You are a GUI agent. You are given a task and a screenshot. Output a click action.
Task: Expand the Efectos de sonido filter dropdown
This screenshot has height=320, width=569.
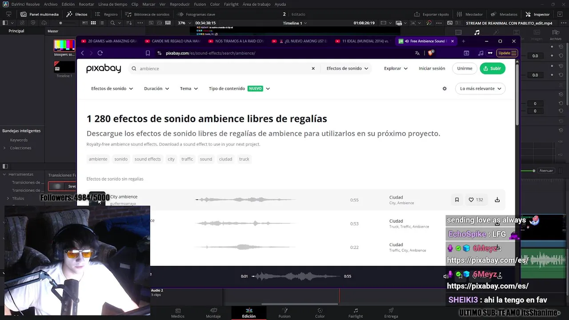click(x=112, y=88)
